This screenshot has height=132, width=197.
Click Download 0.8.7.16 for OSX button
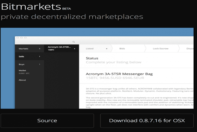pyautogui.click(x=147, y=121)
